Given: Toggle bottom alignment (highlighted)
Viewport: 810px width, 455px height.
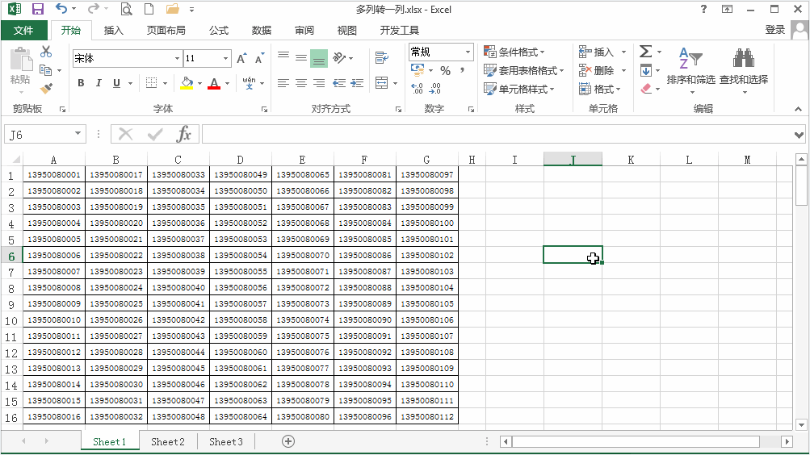Looking at the screenshot, I should 319,58.
